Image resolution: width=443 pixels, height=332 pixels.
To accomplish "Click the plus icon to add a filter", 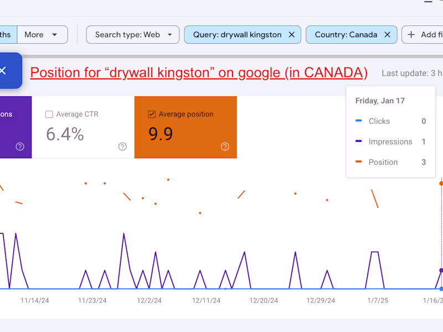I will [411, 34].
